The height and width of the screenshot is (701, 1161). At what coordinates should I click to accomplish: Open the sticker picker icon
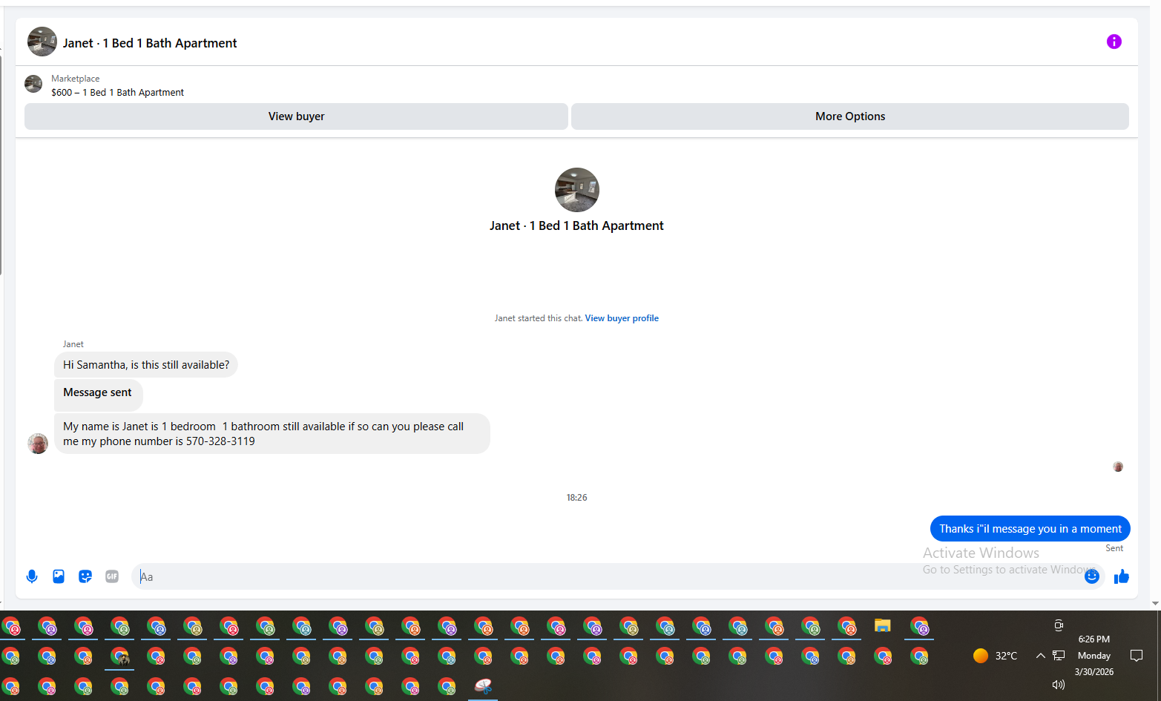(x=85, y=576)
